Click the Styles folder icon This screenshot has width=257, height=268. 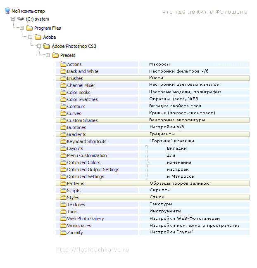pyautogui.click(x=63, y=197)
